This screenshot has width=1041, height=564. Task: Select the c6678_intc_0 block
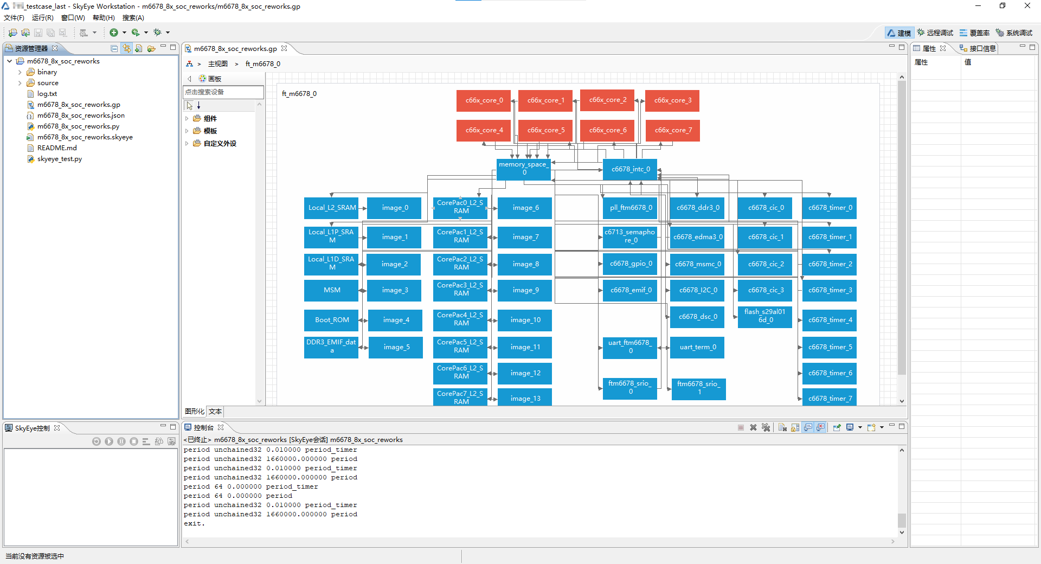630,169
